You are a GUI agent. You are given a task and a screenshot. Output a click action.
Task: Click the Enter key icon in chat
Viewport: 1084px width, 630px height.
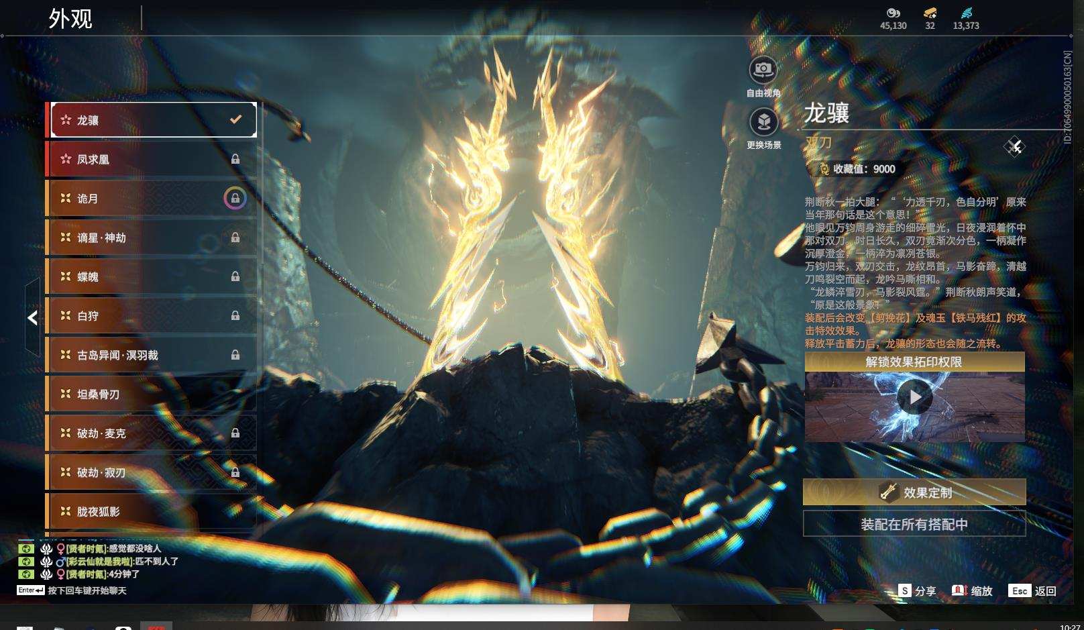tap(31, 590)
